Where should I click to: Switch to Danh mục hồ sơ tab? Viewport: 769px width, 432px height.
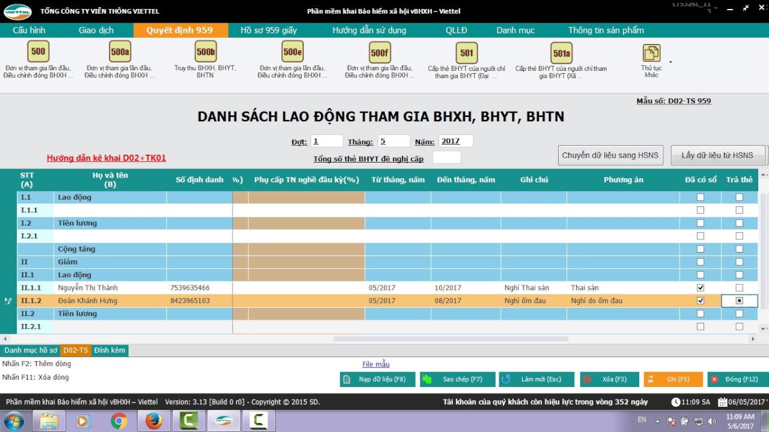31,350
